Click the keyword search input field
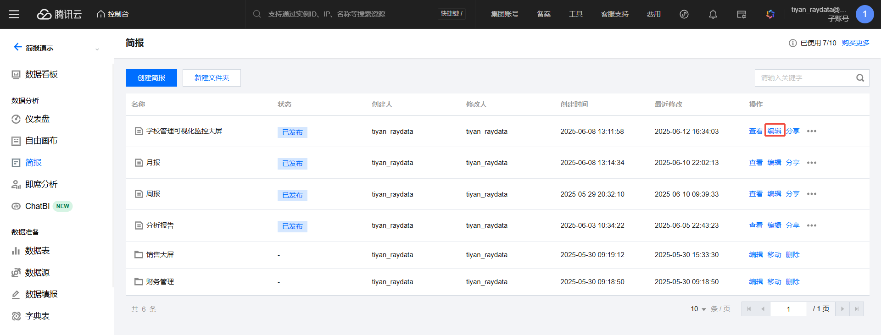Image resolution: width=881 pixels, height=335 pixels. click(x=803, y=78)
